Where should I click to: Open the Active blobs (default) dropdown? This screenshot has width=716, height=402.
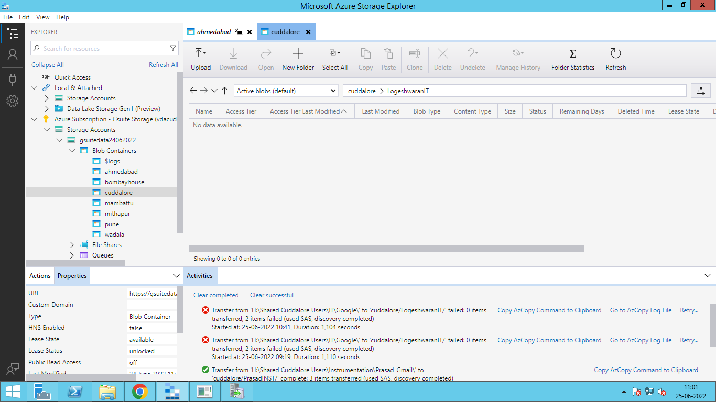pyautogui.click(x=286, y=91)
